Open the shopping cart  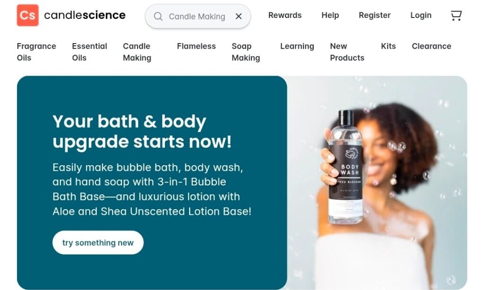coord(456,16)
